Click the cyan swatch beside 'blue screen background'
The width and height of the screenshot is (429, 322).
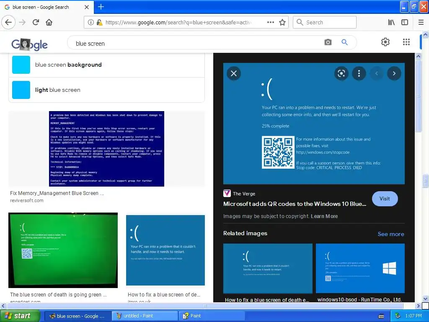click(x=21, y=65)
